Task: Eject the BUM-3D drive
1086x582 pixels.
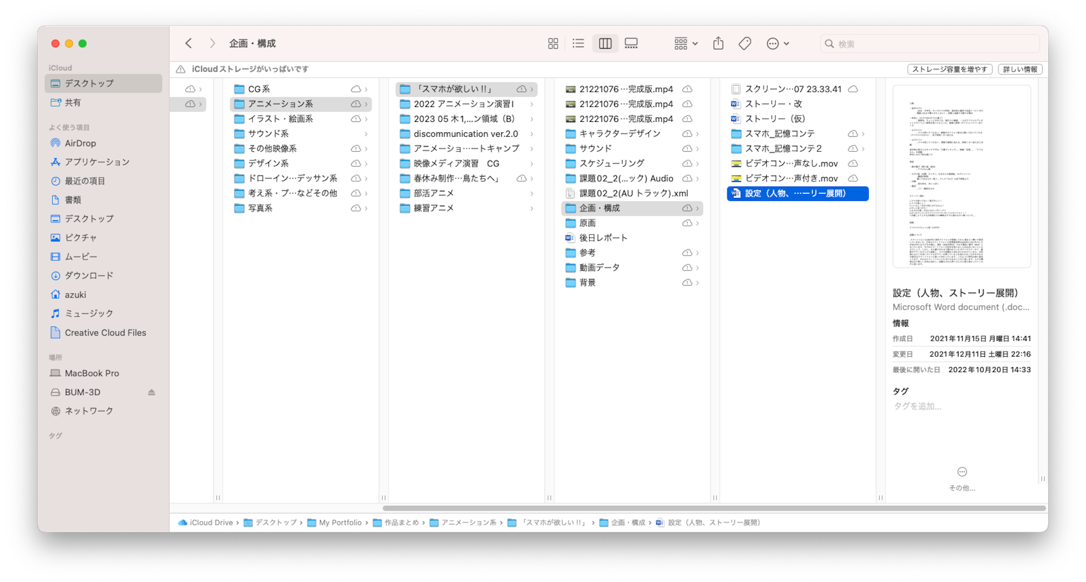Action: [152, 392]
